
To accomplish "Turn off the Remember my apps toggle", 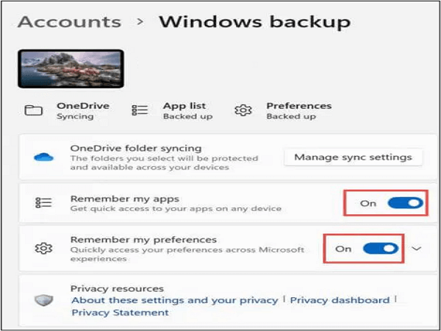I will 405,203.
